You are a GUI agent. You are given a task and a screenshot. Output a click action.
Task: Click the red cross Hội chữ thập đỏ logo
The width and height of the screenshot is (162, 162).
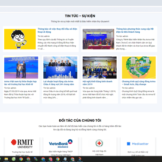(x=99, y=143)
